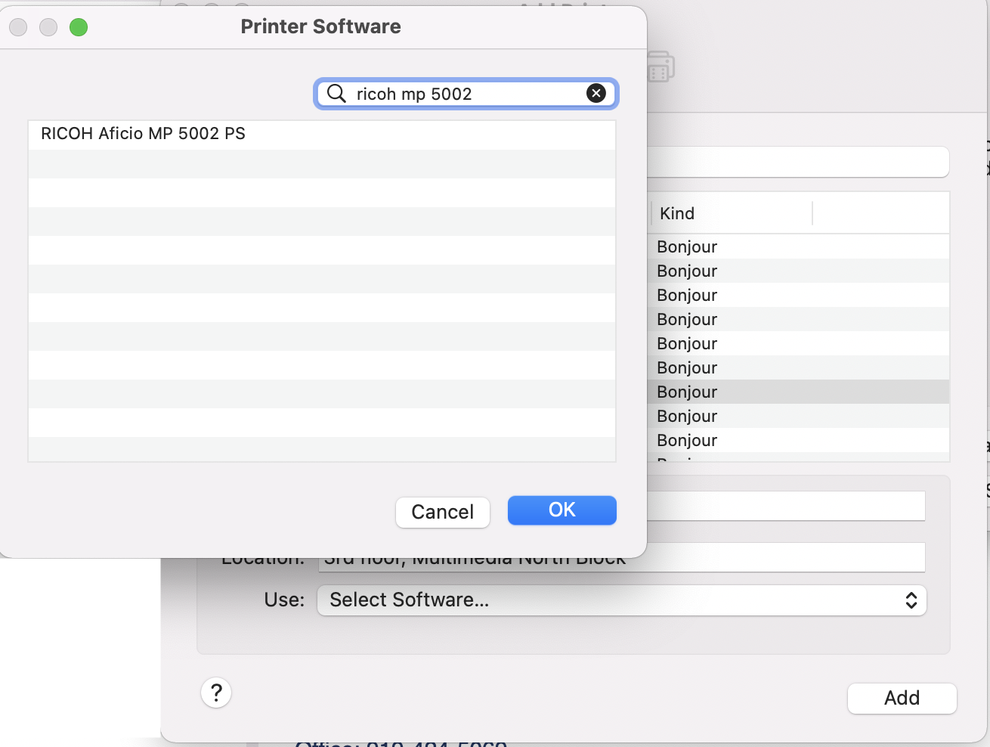Confirm the selection with OK

(x=562, y=510)
